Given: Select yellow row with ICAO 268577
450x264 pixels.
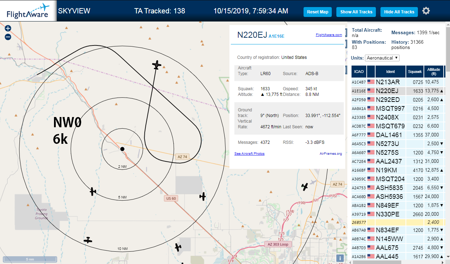Looking at the screenshot, I should coord(397,222).
